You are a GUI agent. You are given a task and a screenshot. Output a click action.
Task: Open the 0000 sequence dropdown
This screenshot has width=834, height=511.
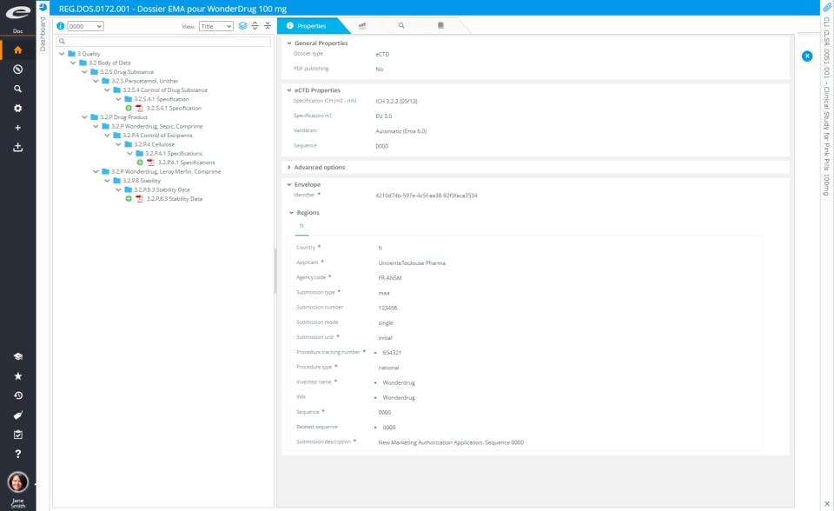[x=84, y=26]
